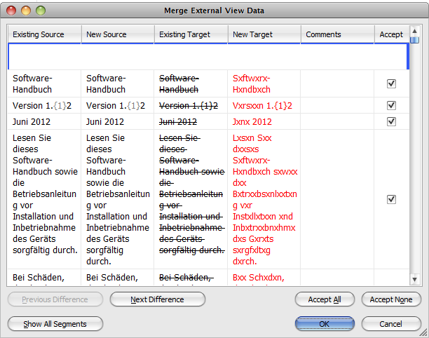Click the empty highlighted first table row
429x338 pixels.
point(208,56)
